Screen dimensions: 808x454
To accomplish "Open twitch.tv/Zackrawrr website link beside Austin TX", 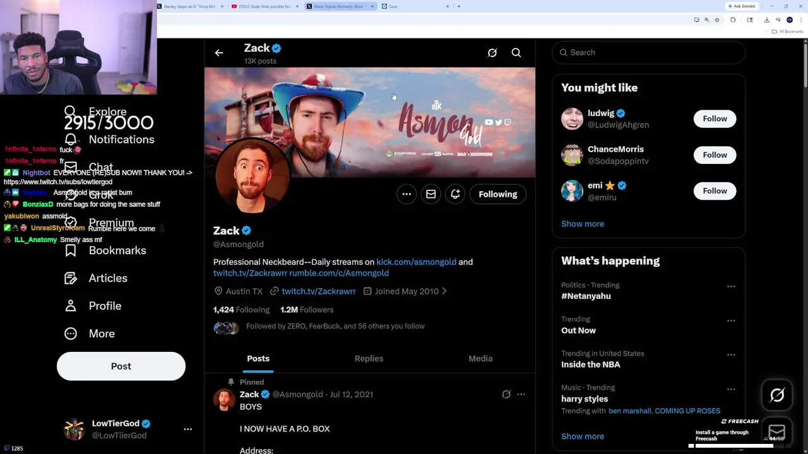I will [319, 291].
